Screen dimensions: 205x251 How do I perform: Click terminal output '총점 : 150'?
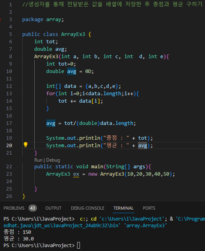(17, 232)
